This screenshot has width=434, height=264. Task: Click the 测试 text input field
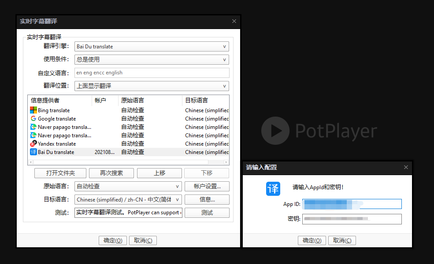[x=128, y=213]
